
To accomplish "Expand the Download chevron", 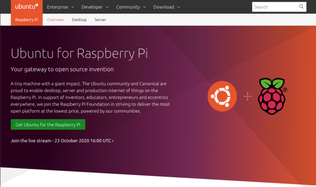I will point(179,7).
